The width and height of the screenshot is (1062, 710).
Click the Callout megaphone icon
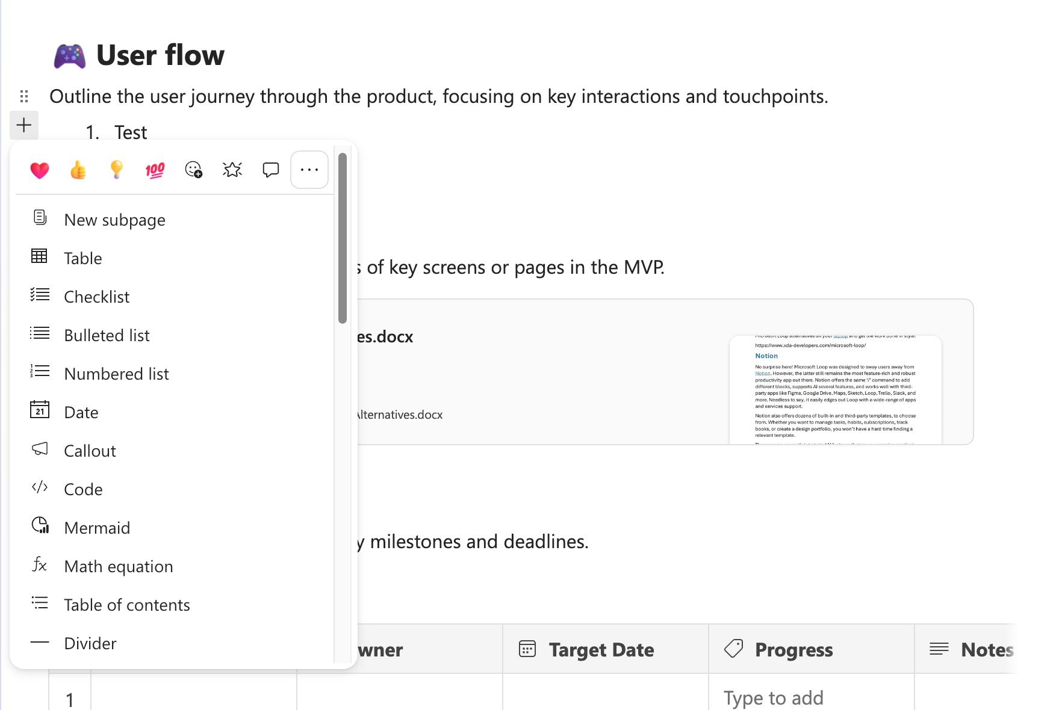(x=40, y=449)
